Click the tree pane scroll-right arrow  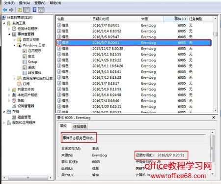pos(51,178)
